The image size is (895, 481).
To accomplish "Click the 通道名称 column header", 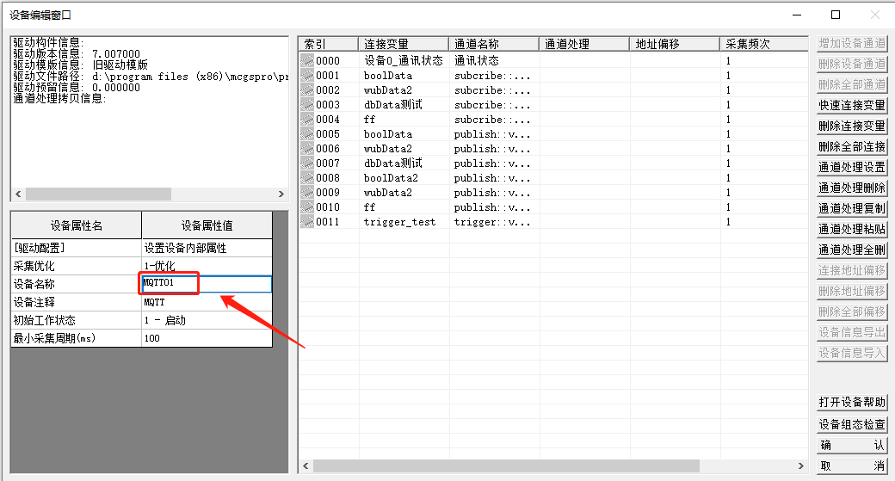I will pyautogui.click(x=493, y=44).
